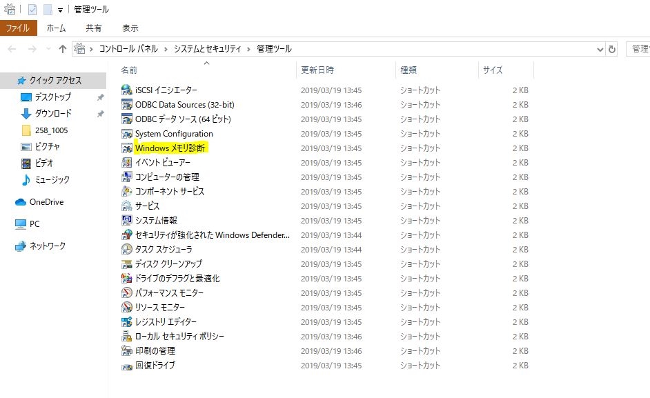Click the Windows メモリ診断 icon
The height and width of the screenshot is (398, 650).
(x=126, y=148)
